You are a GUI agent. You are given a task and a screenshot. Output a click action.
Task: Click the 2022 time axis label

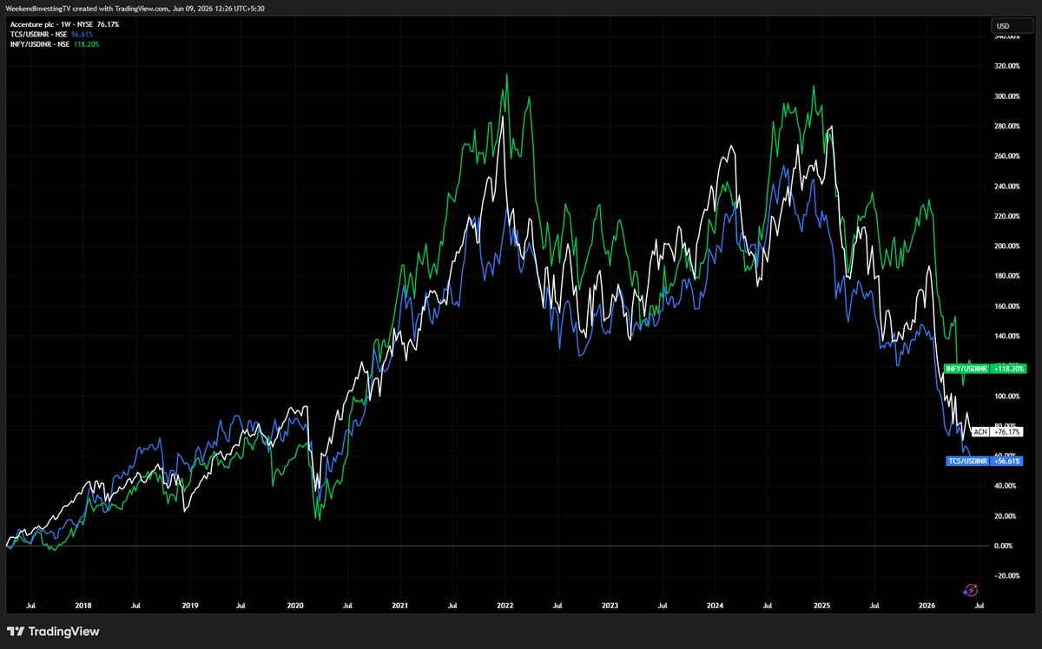505,604
